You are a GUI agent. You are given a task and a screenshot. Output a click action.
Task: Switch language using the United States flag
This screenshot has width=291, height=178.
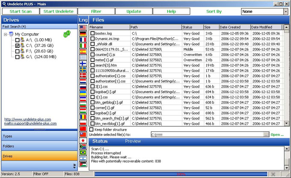tap(83, 28)
